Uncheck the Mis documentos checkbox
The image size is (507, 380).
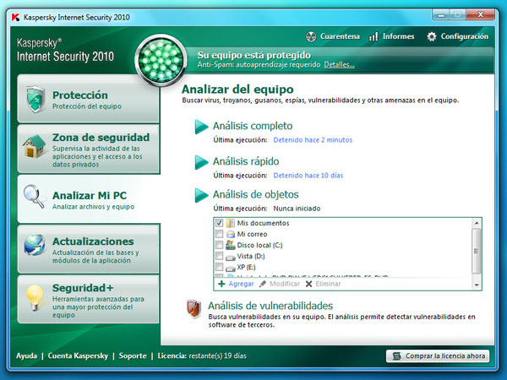[x=219, y=223]
